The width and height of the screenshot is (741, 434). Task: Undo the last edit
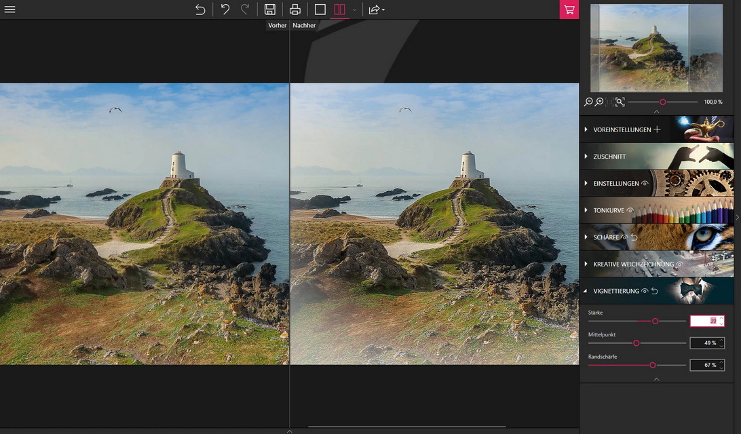225,9
